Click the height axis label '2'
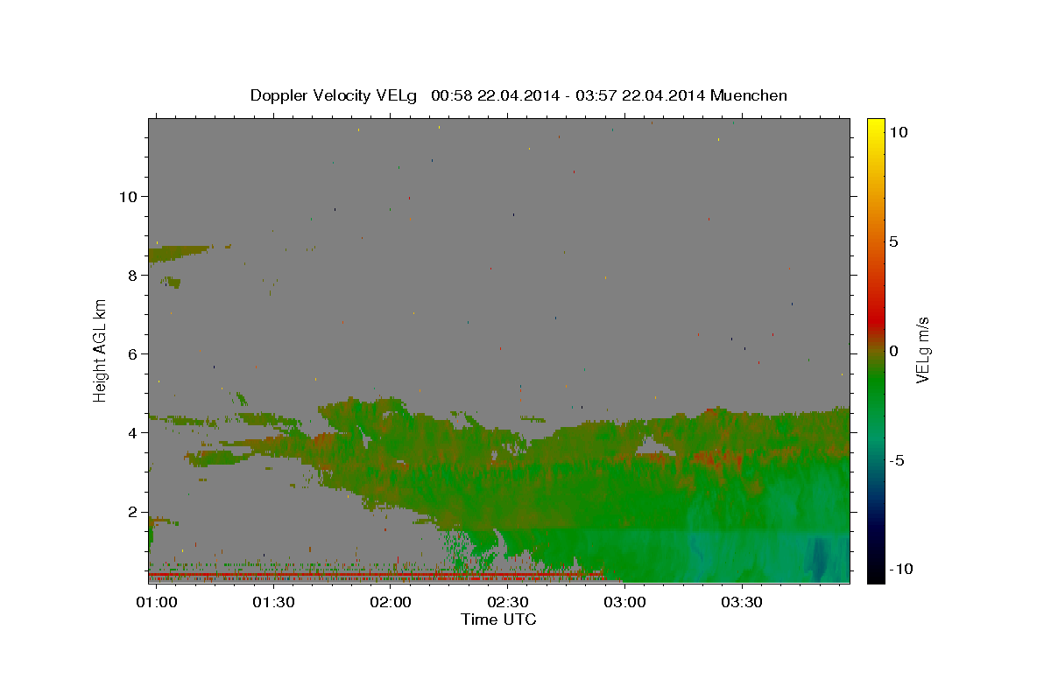1051x700 pixels. pos(132,512)
